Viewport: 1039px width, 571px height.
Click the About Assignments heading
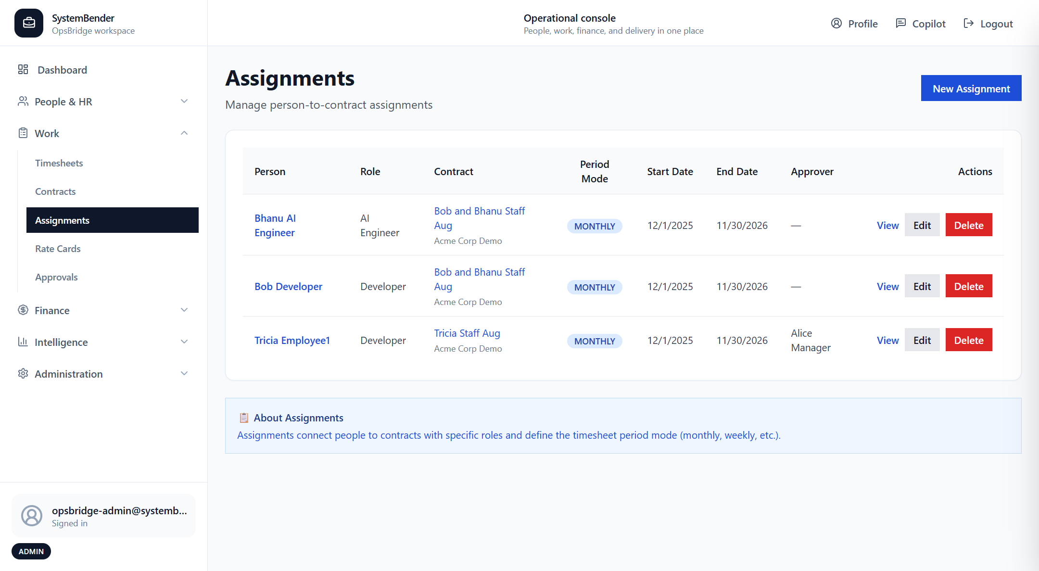click(x=298, y=418)
